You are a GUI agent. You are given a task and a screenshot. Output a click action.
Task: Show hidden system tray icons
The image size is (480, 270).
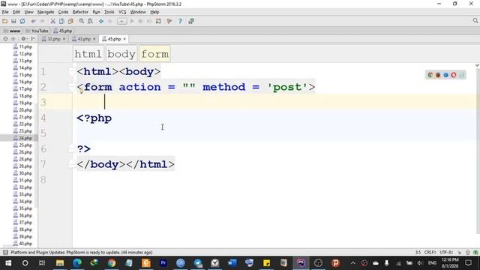tap(352, 263)
